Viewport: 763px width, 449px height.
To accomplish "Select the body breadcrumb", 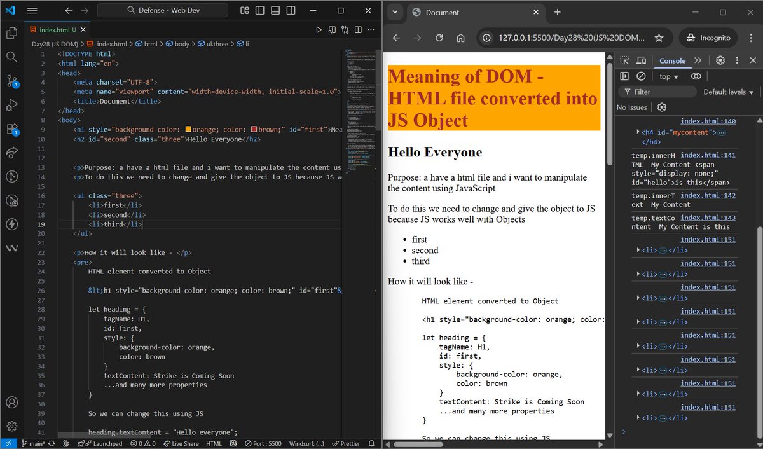I will coord(177,44).
